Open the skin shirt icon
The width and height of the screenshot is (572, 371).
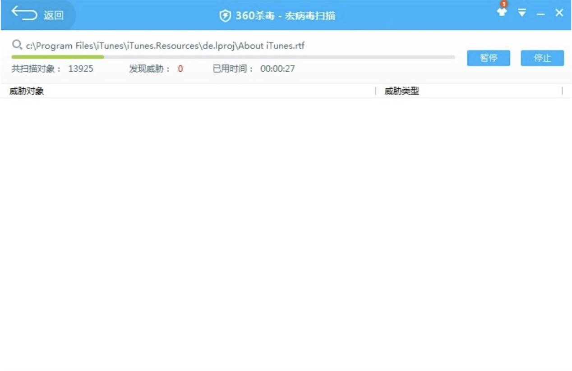[x=502, y=12]
